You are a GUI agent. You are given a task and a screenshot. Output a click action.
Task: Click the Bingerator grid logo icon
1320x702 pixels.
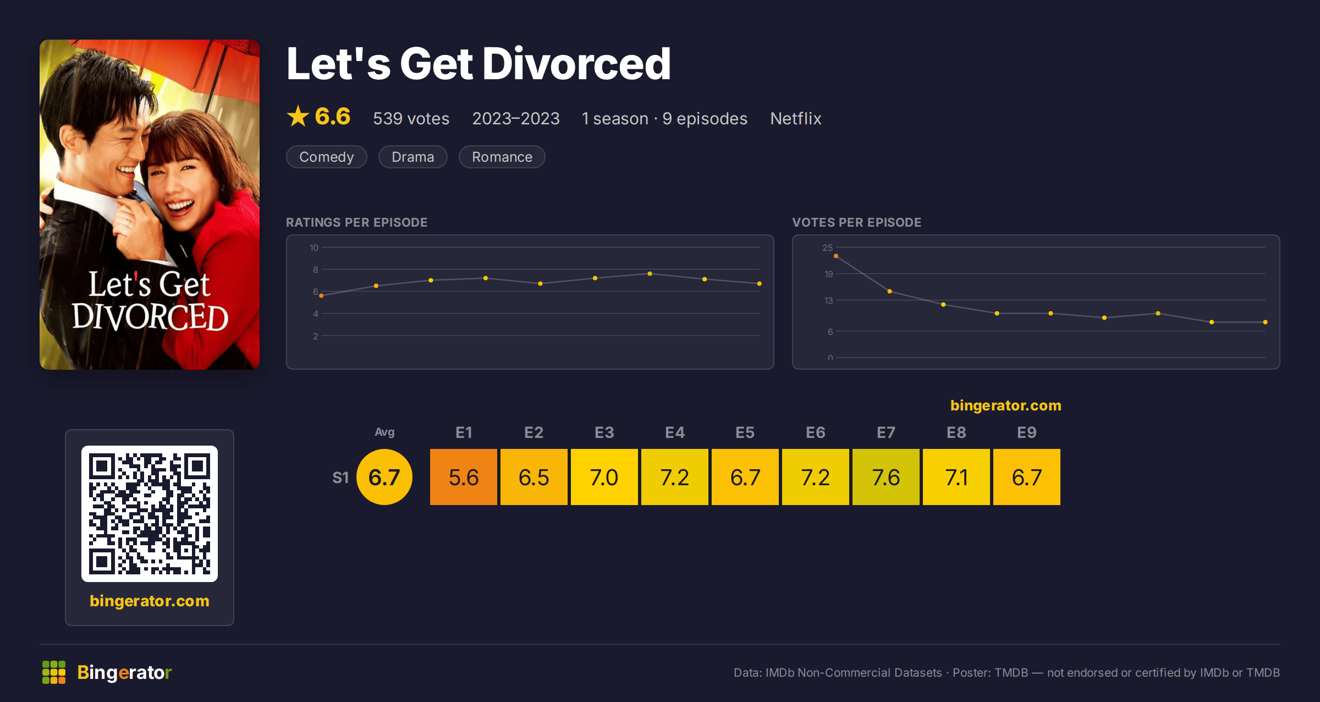54,672
